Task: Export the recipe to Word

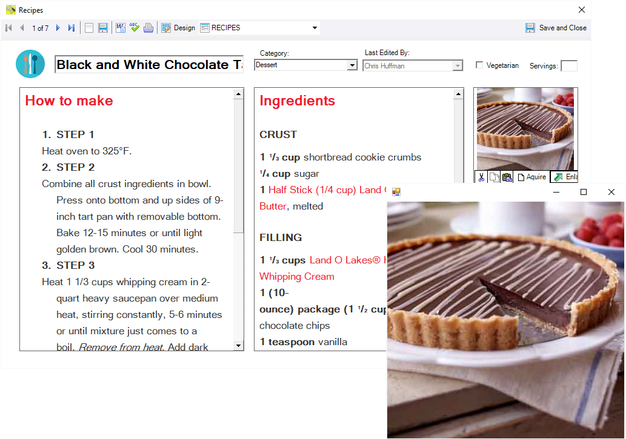Action: point(121,27)
